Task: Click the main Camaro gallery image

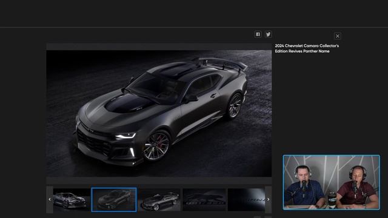Action: (159, 113)
